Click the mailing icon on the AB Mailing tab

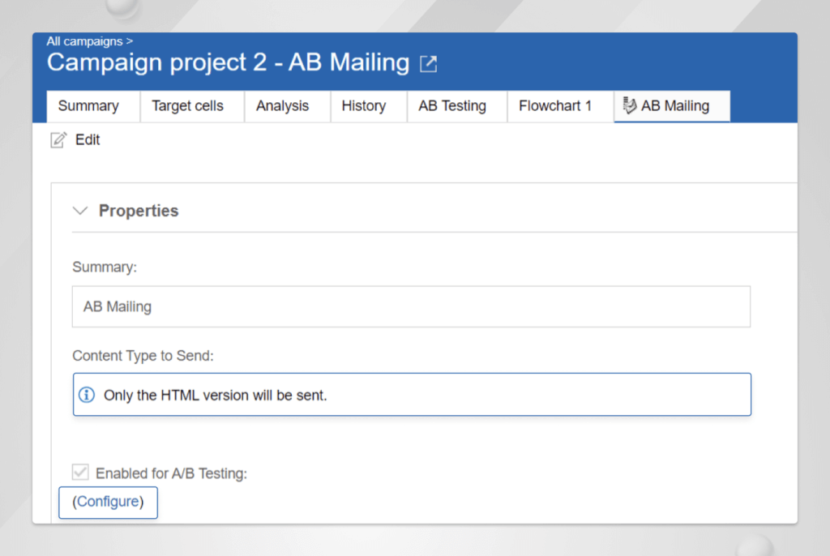pos(628,105)
